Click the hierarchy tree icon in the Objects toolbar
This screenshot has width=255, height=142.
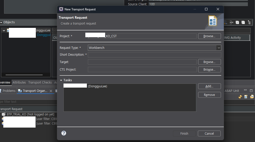[249, 22]
